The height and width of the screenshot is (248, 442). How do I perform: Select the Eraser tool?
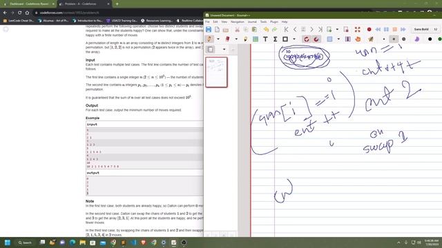click(227, 39)
